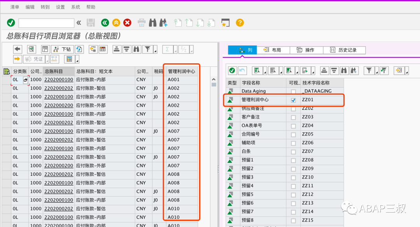Screen dimensions: 420x227
Task: Click the Find Next binoculars-plus icon in top toolbar
Action: click(x=163, y=23)
